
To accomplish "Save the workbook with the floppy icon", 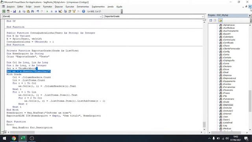I will (14, 11).
